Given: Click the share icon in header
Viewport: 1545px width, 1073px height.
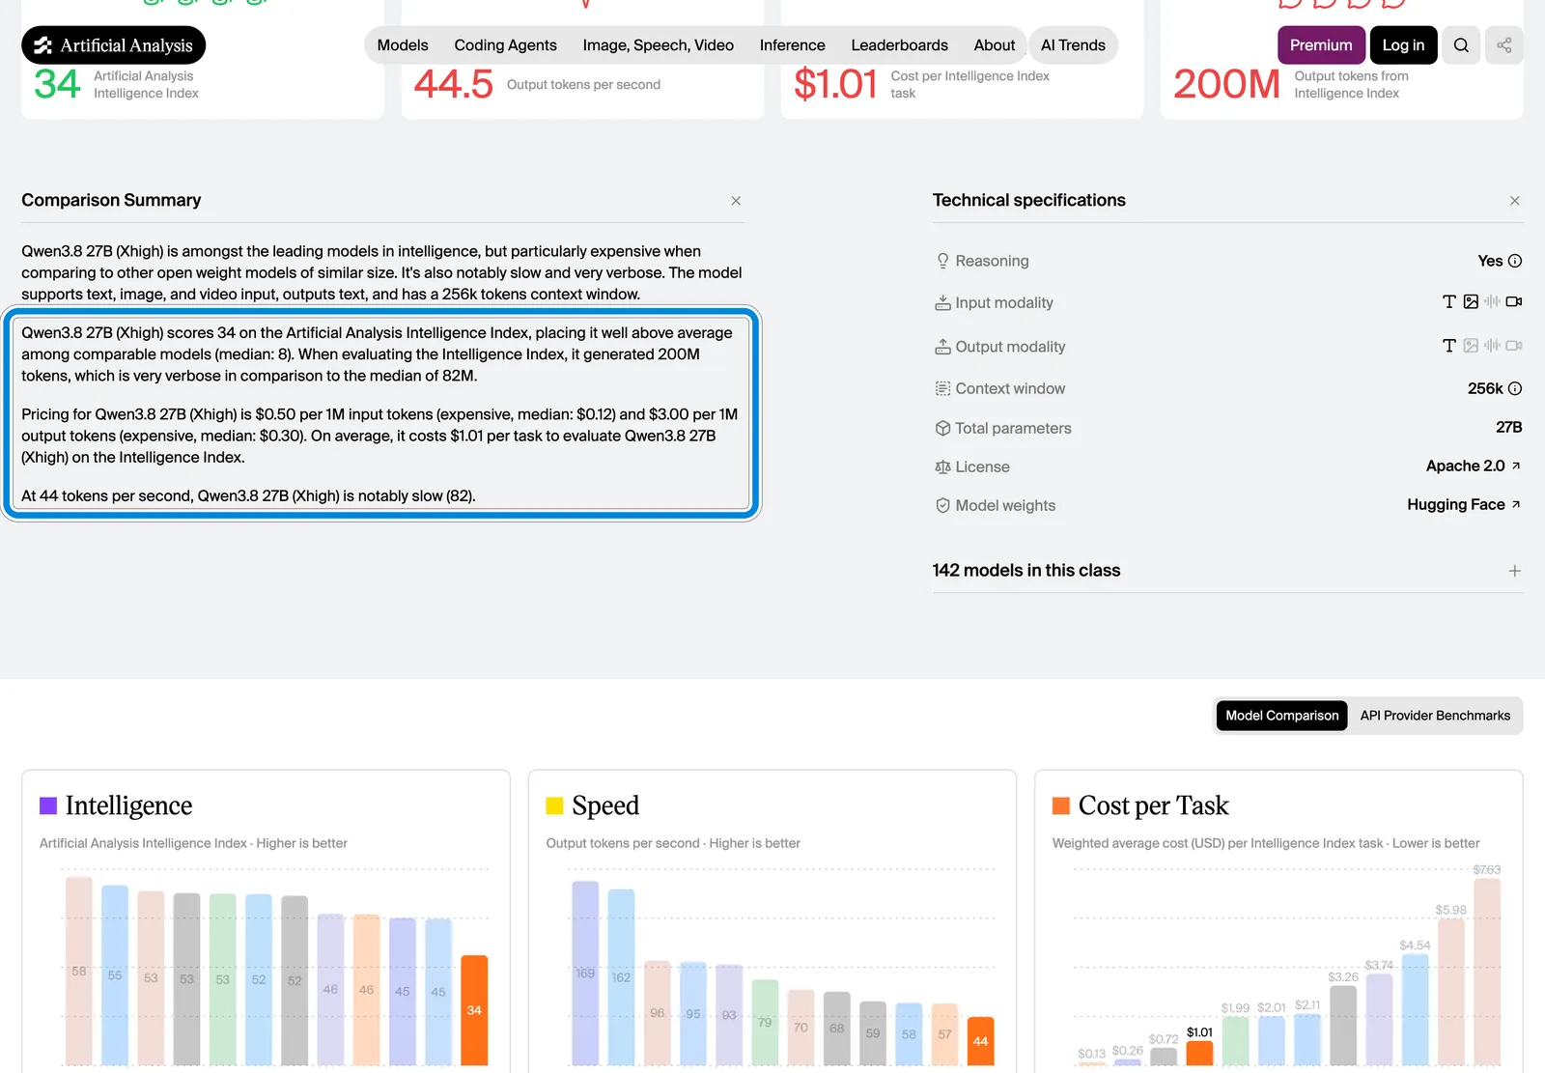Looking at the screenshot, I should [x=1504, y=45].
